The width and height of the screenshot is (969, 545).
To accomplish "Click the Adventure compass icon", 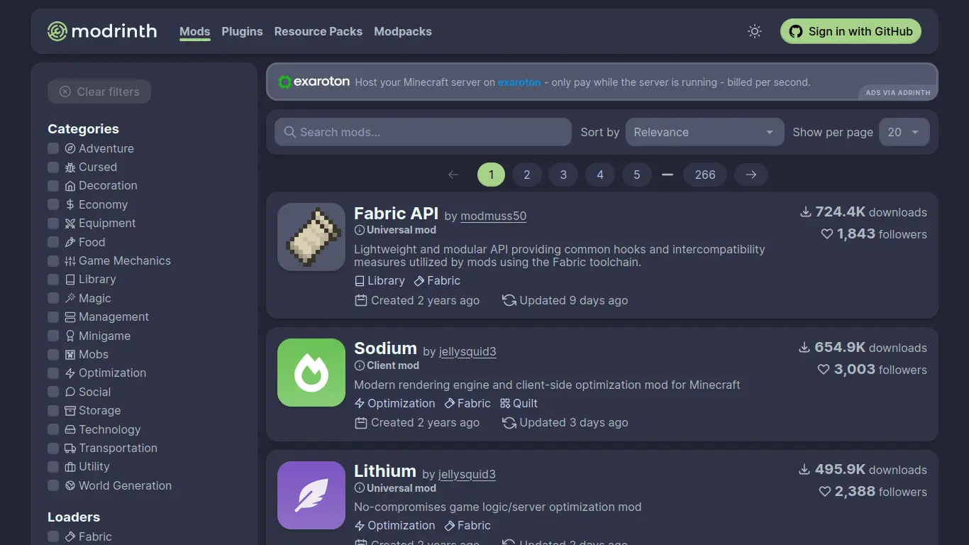I will click(70, 148).
